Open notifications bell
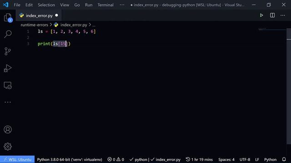 pyautogui.click(x=284, y=159)
